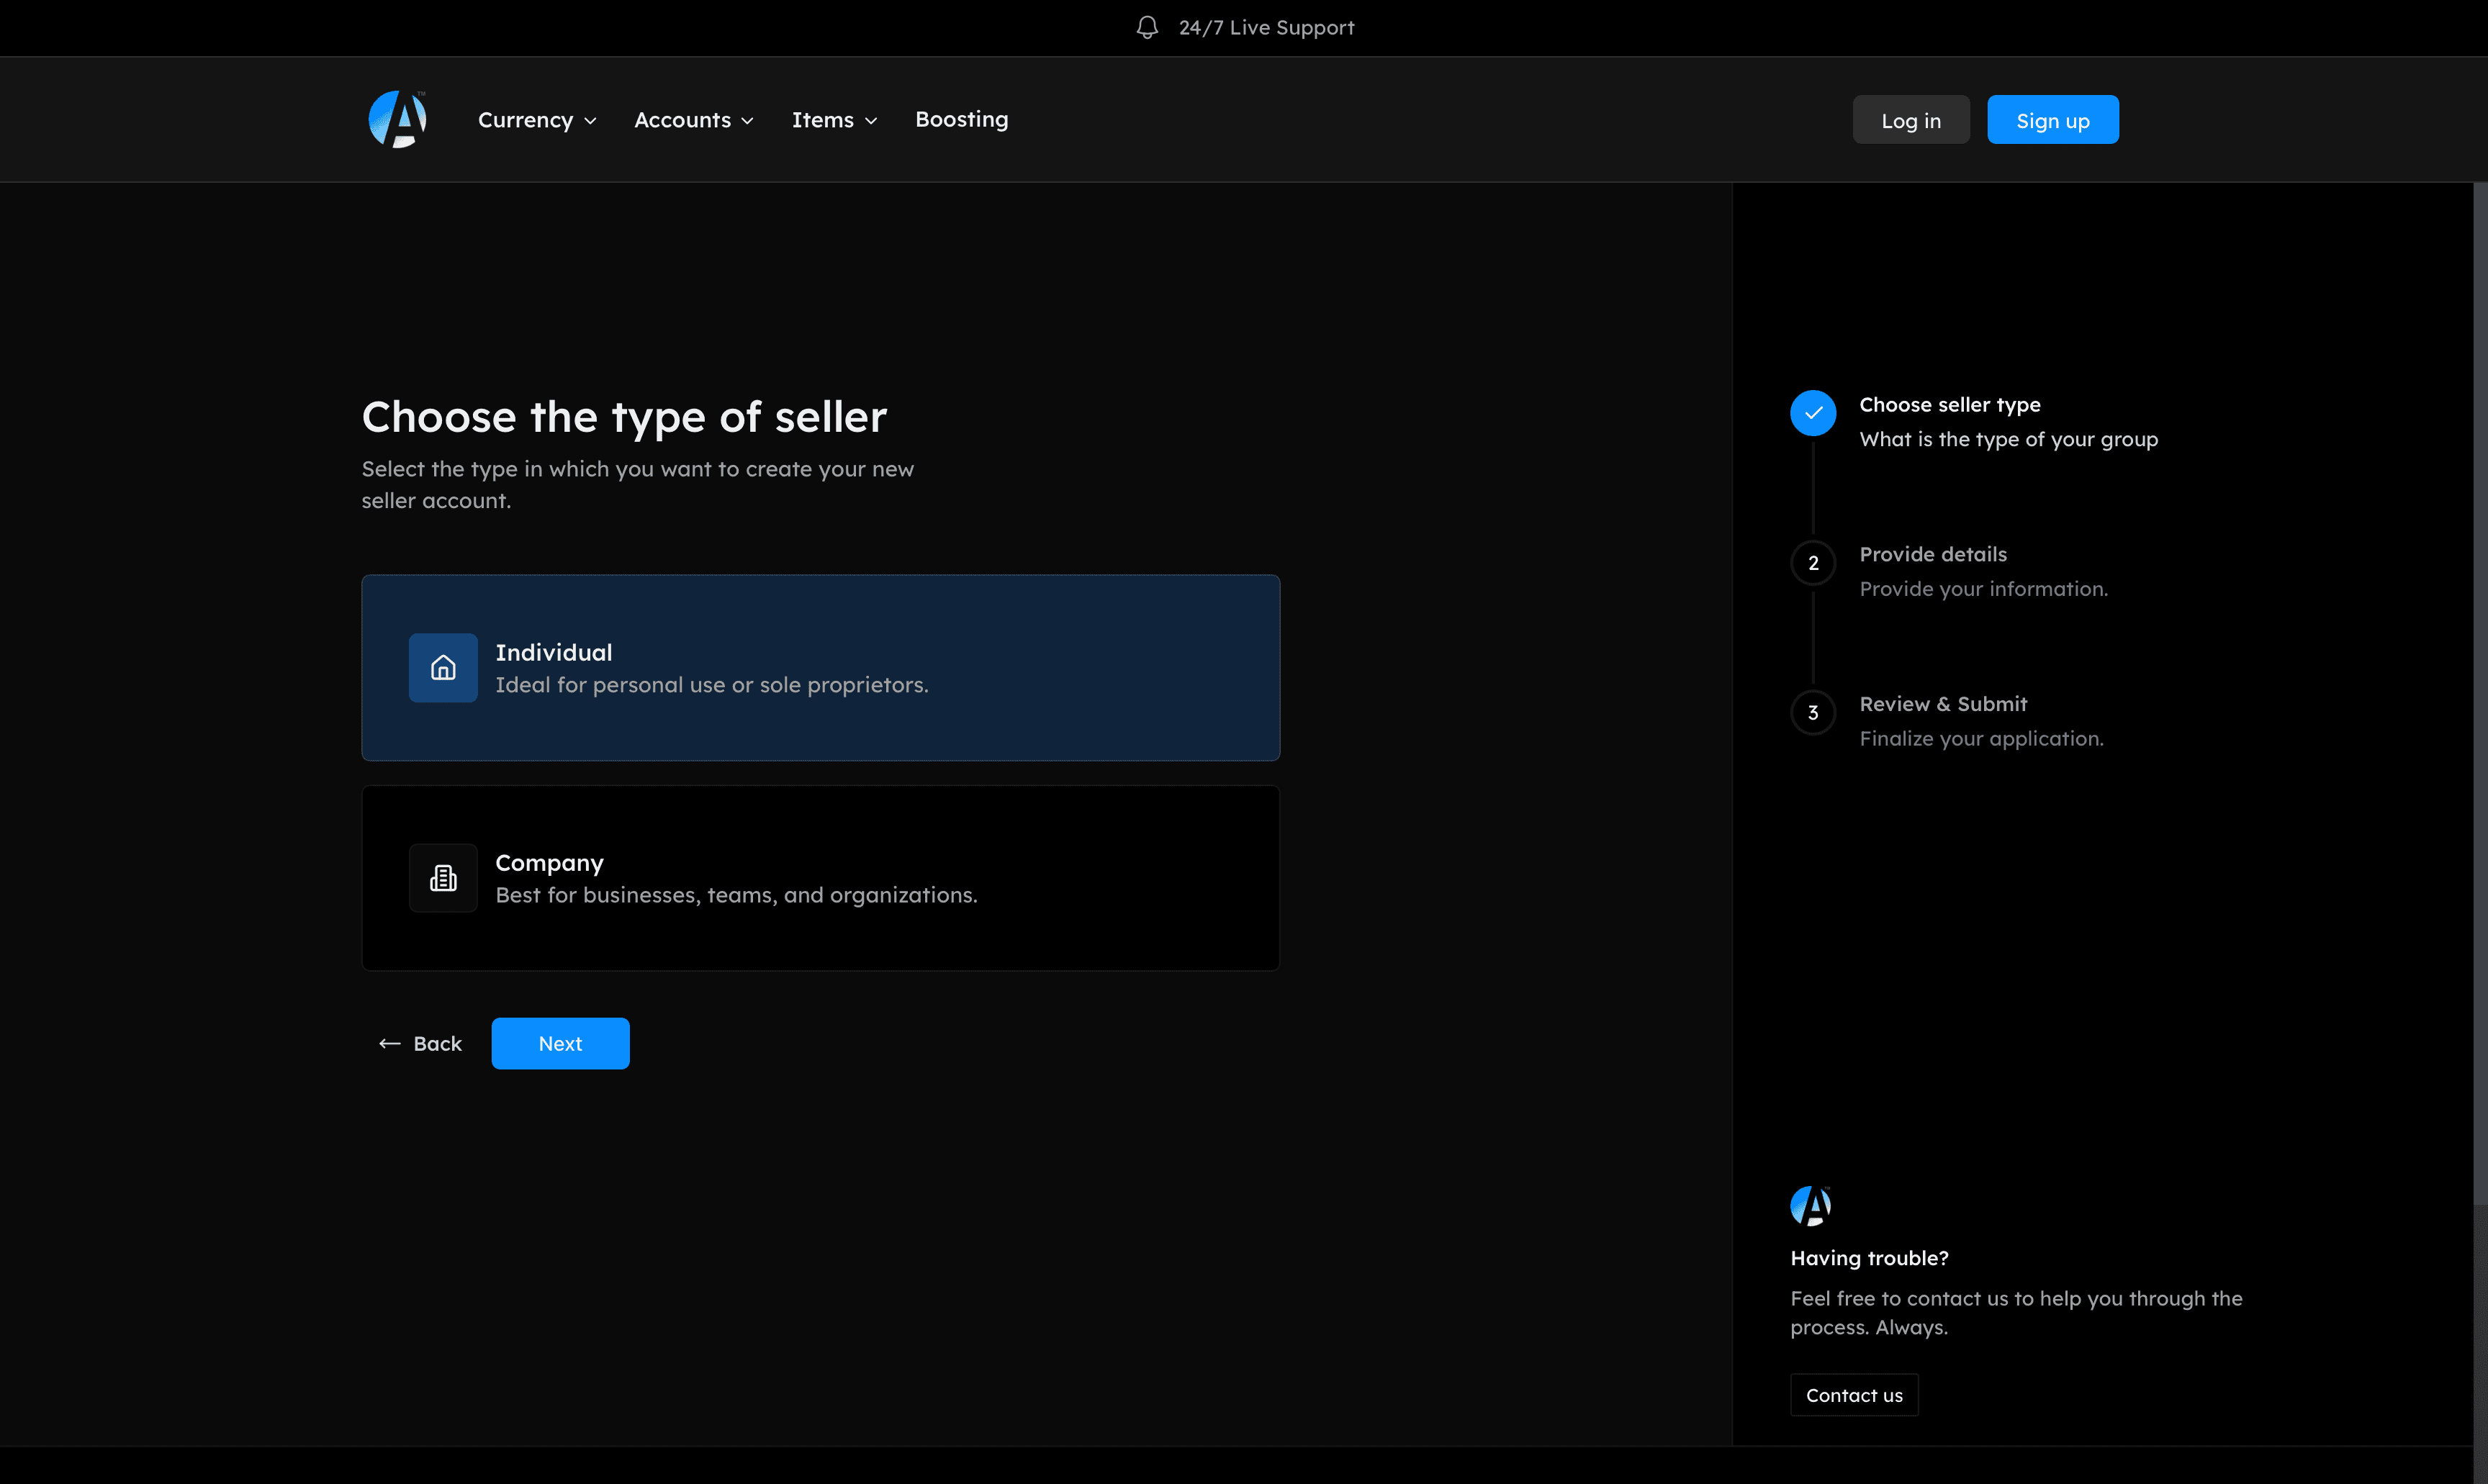
Task: Select the Individual seller type option
Action: [x=820, y=667]
